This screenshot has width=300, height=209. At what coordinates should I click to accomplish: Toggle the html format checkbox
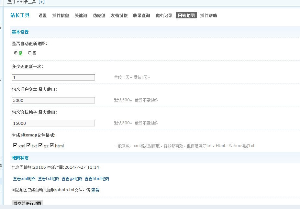click(x=52, y=145)
